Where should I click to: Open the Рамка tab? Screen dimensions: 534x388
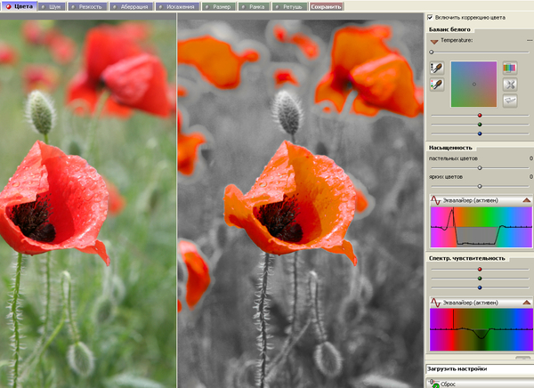click(x=254, y=6)
